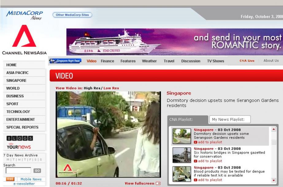283x187 pixels.
Task: Click the video player frame
Action: [x=108, y=134]
